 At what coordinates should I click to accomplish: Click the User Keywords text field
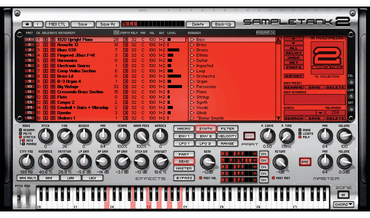315,99
